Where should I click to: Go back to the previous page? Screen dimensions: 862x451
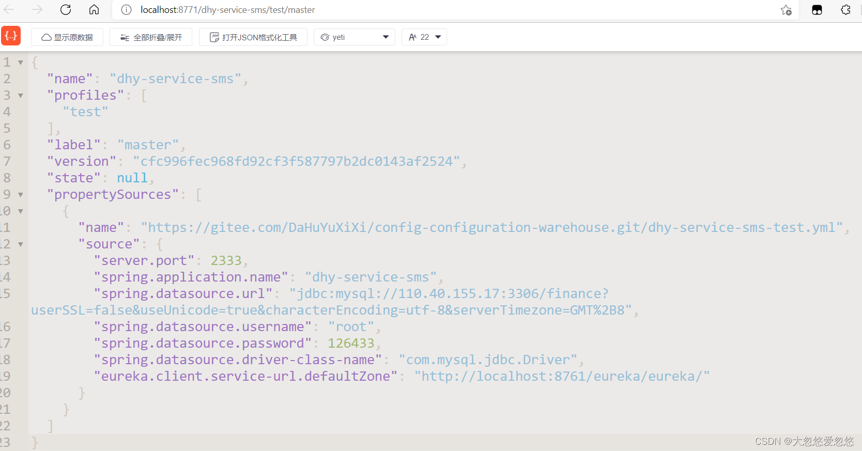9,9
